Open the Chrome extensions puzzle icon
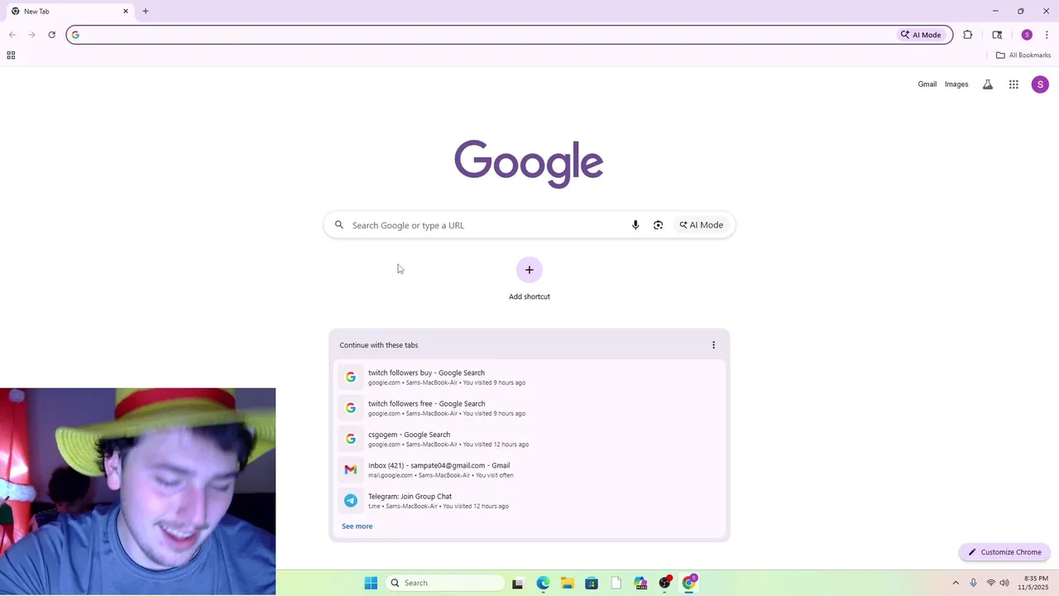Screen dimensions: 1059x596 (x=968, y=35)
